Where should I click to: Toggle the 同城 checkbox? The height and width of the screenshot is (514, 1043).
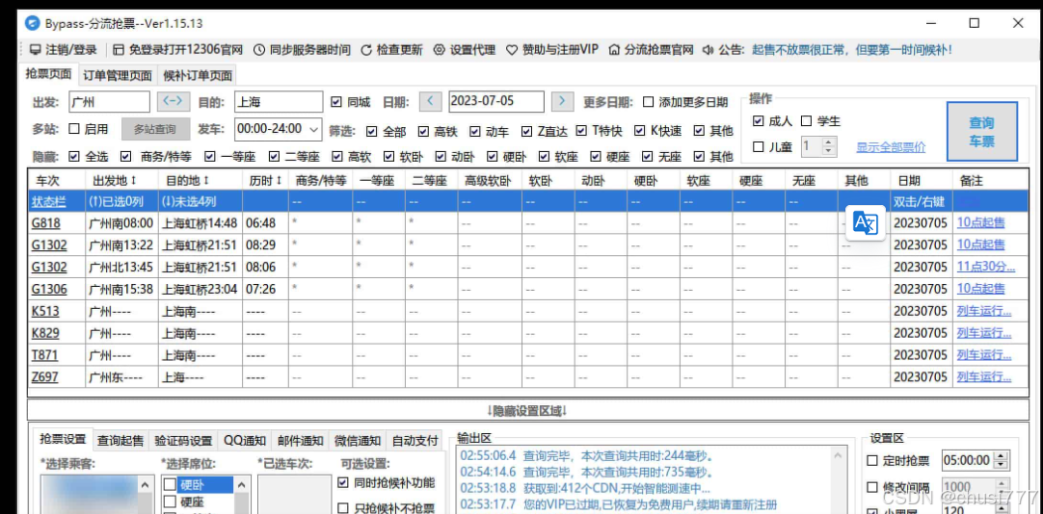pos(336,102)
